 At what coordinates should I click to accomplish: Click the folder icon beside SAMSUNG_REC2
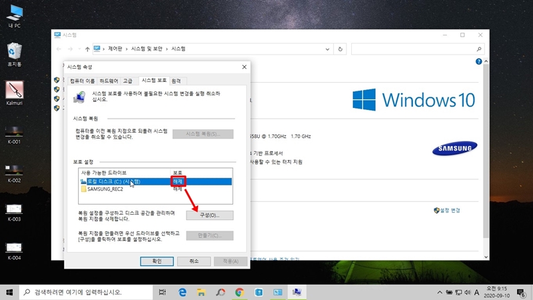point(83,189)
